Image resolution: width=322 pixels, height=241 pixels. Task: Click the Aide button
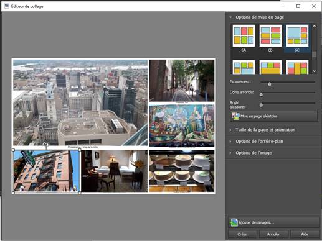click(305, 234)
